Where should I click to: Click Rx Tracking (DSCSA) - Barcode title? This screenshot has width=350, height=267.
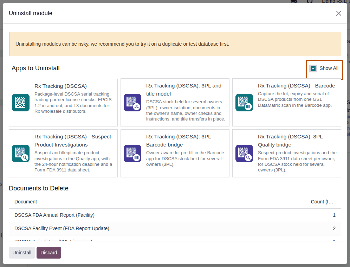(297, 86)
